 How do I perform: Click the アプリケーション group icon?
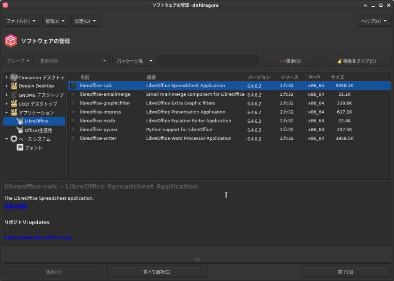(x=14, y=113)
